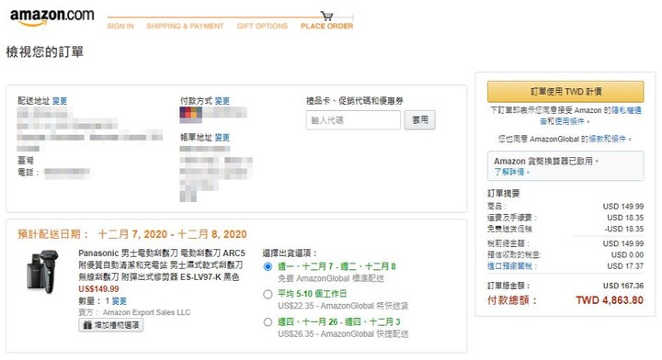This screenshot has width=662, height=360.
Task: Focus the 輸入代碼 promo code field
Action: (x=353, y=120)
